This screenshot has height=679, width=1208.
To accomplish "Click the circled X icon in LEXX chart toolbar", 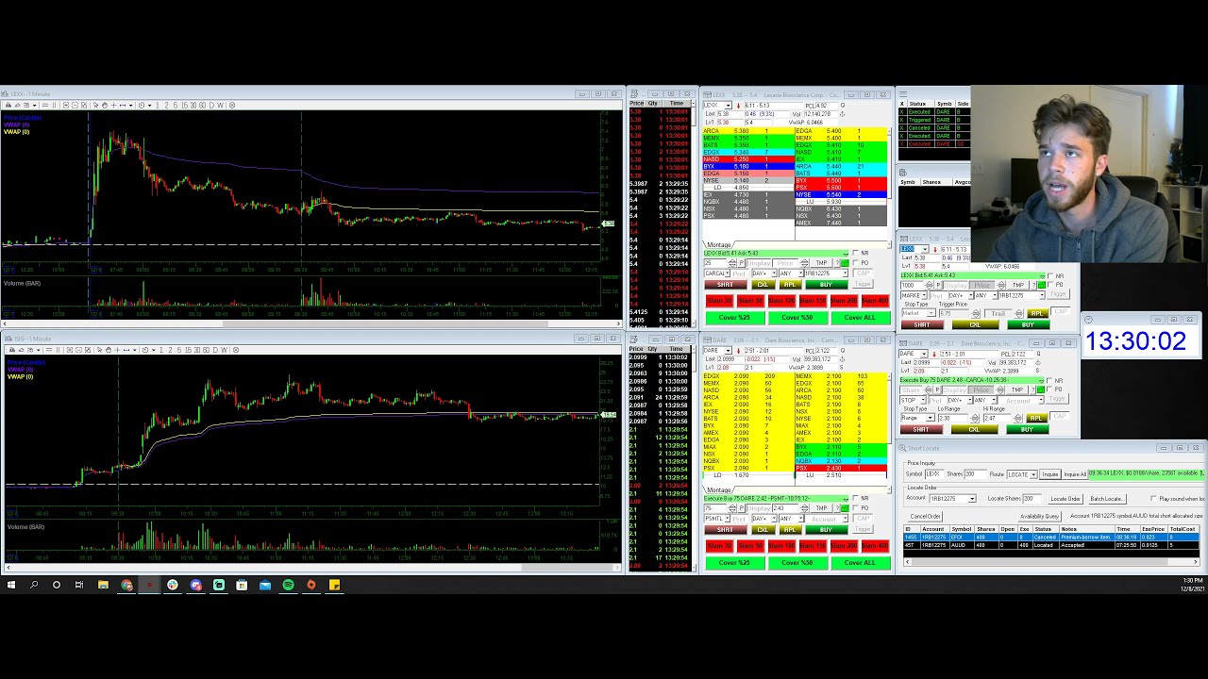I will click(x=232, y=105).
